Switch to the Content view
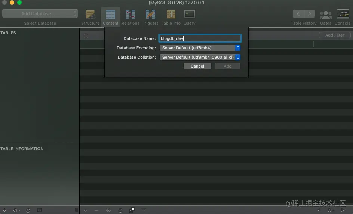The width and height of the screenshot is (353, 214). pyautogui.click(x=111, y=17)
